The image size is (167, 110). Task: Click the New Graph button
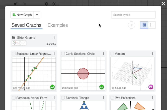click(22, 15)
